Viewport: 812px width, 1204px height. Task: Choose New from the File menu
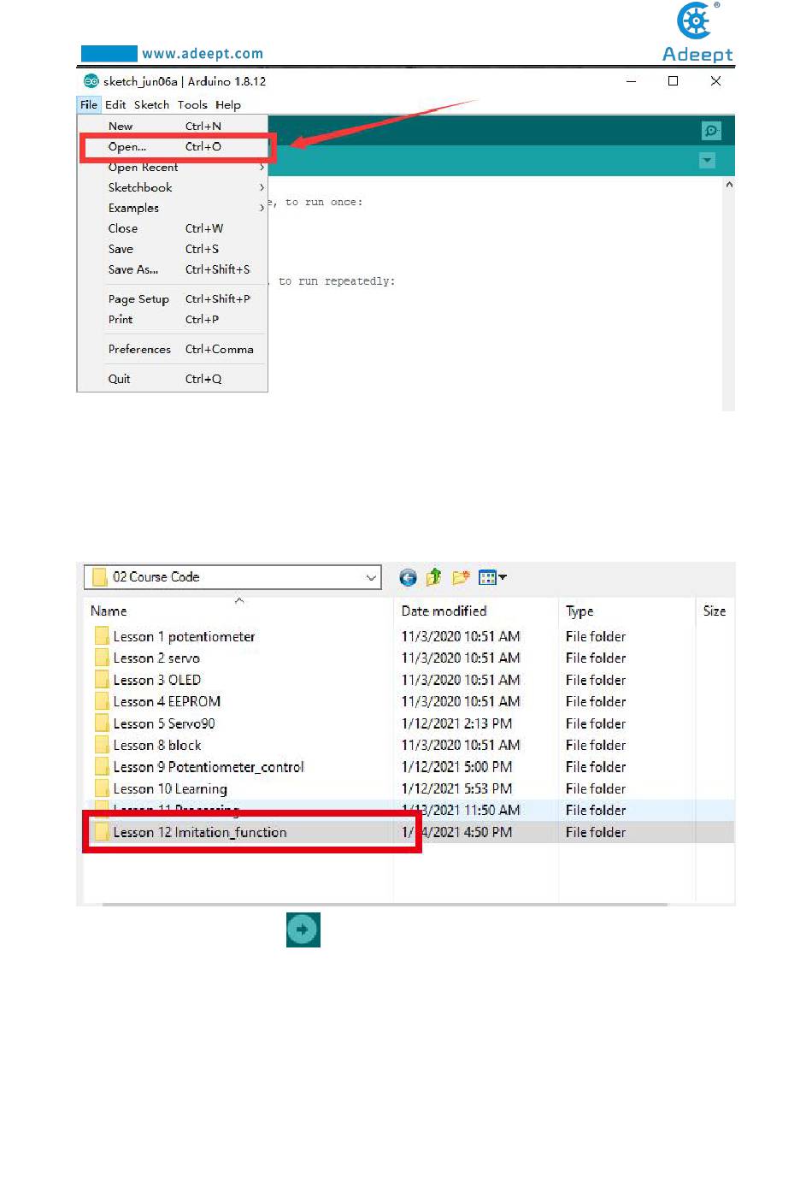tap(173, 126)
